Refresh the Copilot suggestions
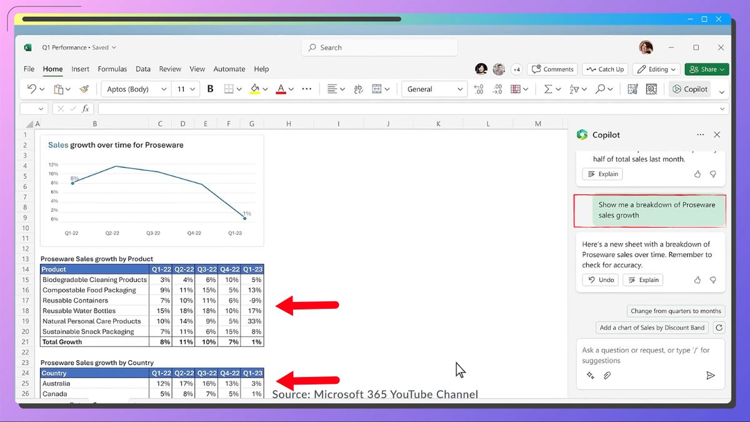The width and height of the screenshot is (750, 422). click(x=719, y=328)
